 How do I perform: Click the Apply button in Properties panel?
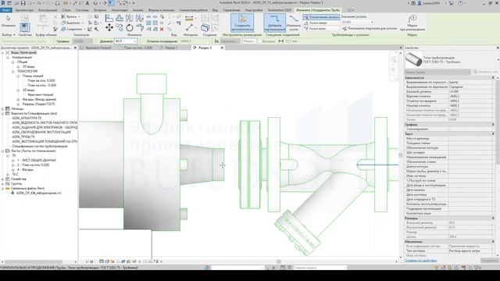[489, 261]
